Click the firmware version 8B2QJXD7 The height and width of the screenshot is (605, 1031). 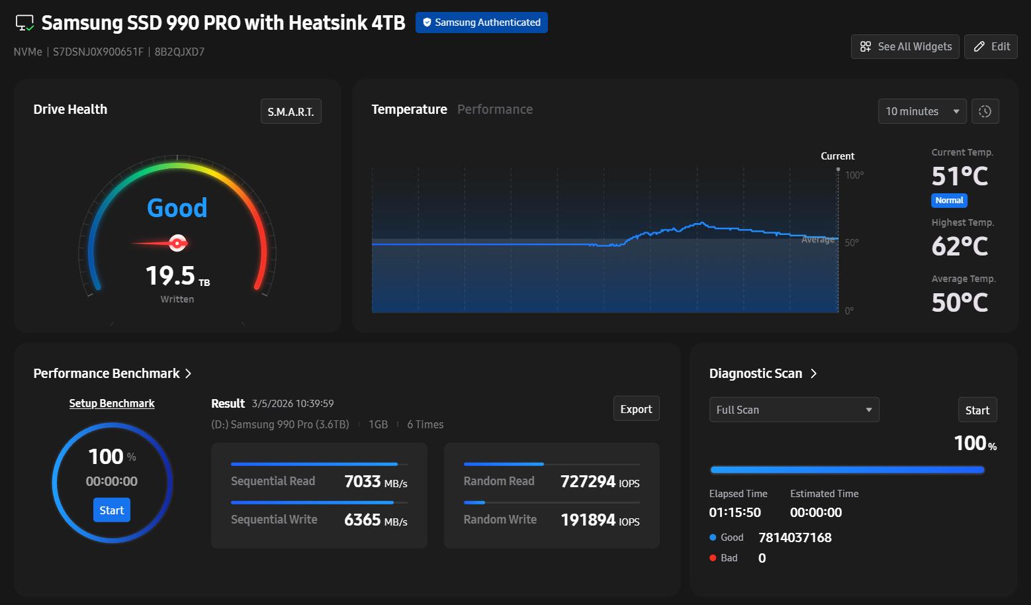tap(179, 52)
